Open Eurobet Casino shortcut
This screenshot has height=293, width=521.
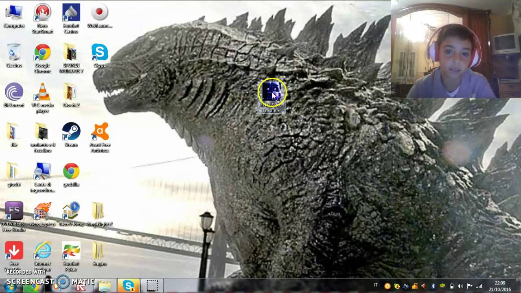71,19
